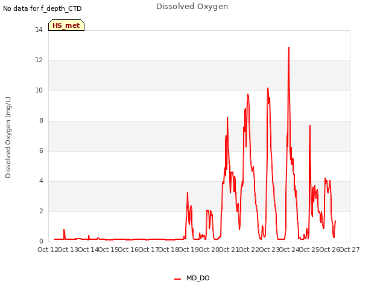The image size is (386, 290).
Task: Click the Dissolved Oxygen chart title
Action: 192,7
